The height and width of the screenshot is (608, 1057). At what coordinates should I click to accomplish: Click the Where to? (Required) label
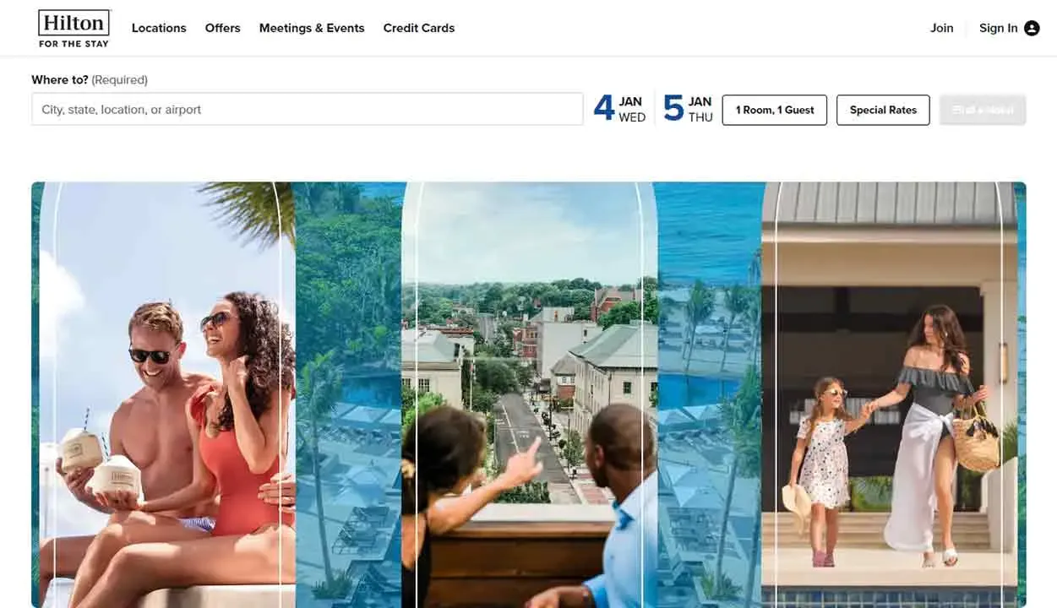point(90,79)
